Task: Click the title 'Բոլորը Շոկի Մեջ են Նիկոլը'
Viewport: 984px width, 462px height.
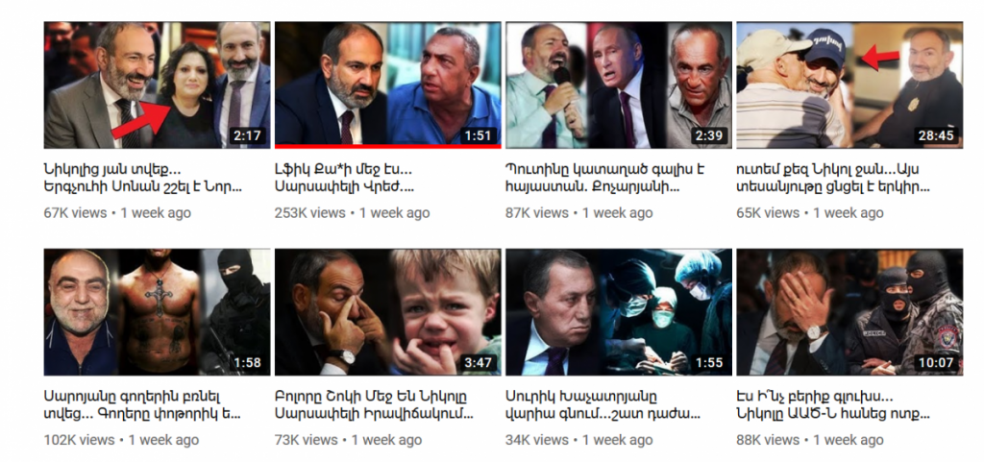Action: (374, 405)
